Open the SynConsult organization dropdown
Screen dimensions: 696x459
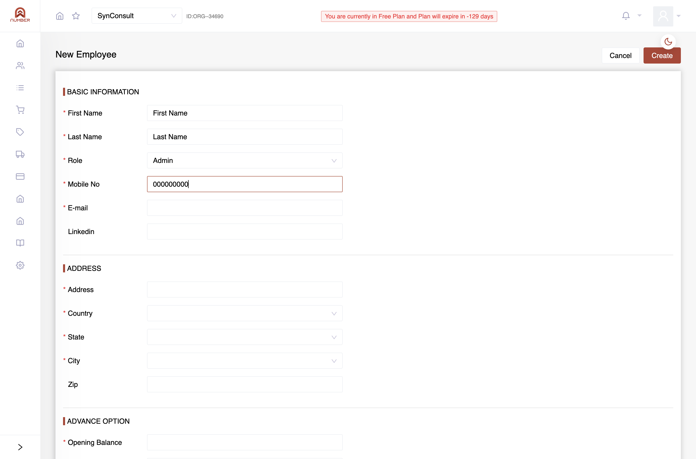point(137,16)
